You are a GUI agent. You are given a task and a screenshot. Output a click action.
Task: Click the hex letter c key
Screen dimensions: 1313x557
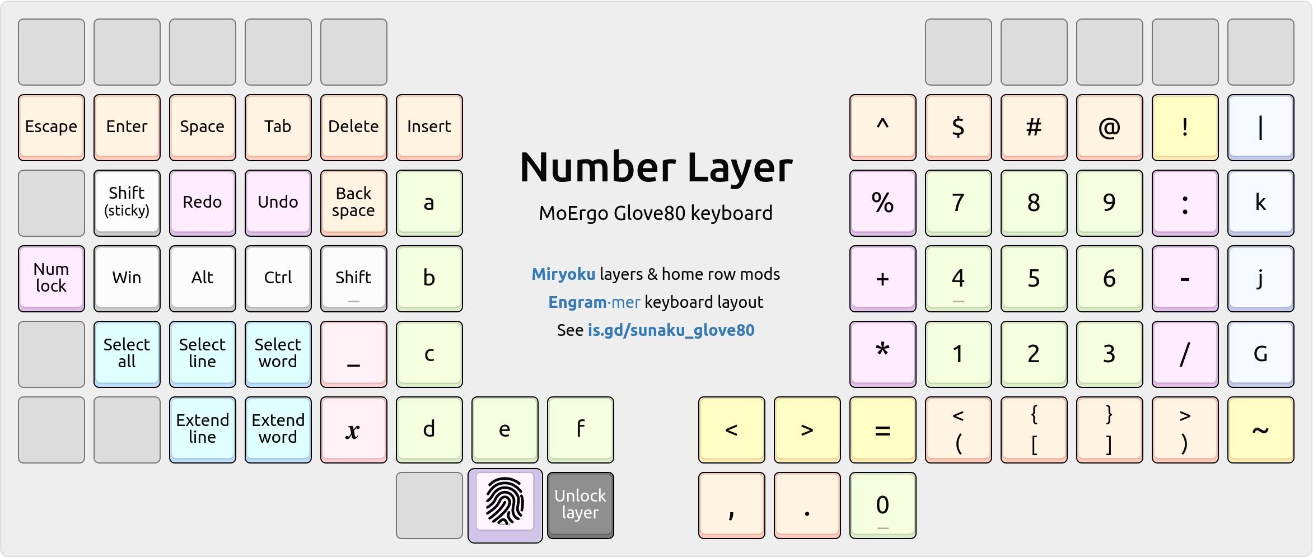(x=429, y=354)
